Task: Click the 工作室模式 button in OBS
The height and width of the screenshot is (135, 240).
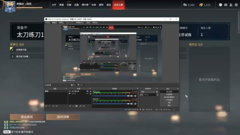Action: pos(169,100)
